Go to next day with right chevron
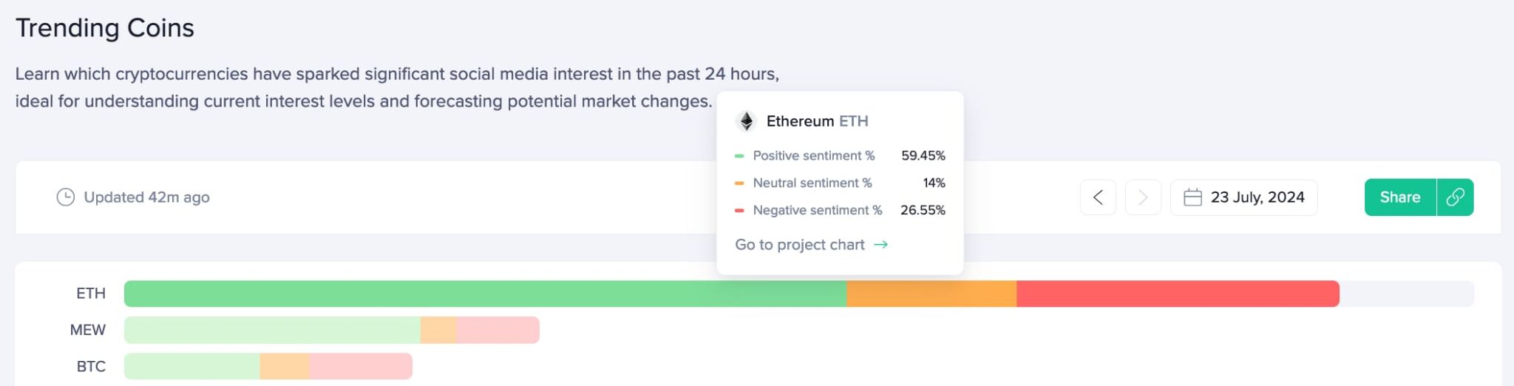 pyautogui.click(x=1143, y=197)
